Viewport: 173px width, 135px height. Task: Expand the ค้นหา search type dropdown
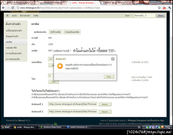click(x=128, y=16)
